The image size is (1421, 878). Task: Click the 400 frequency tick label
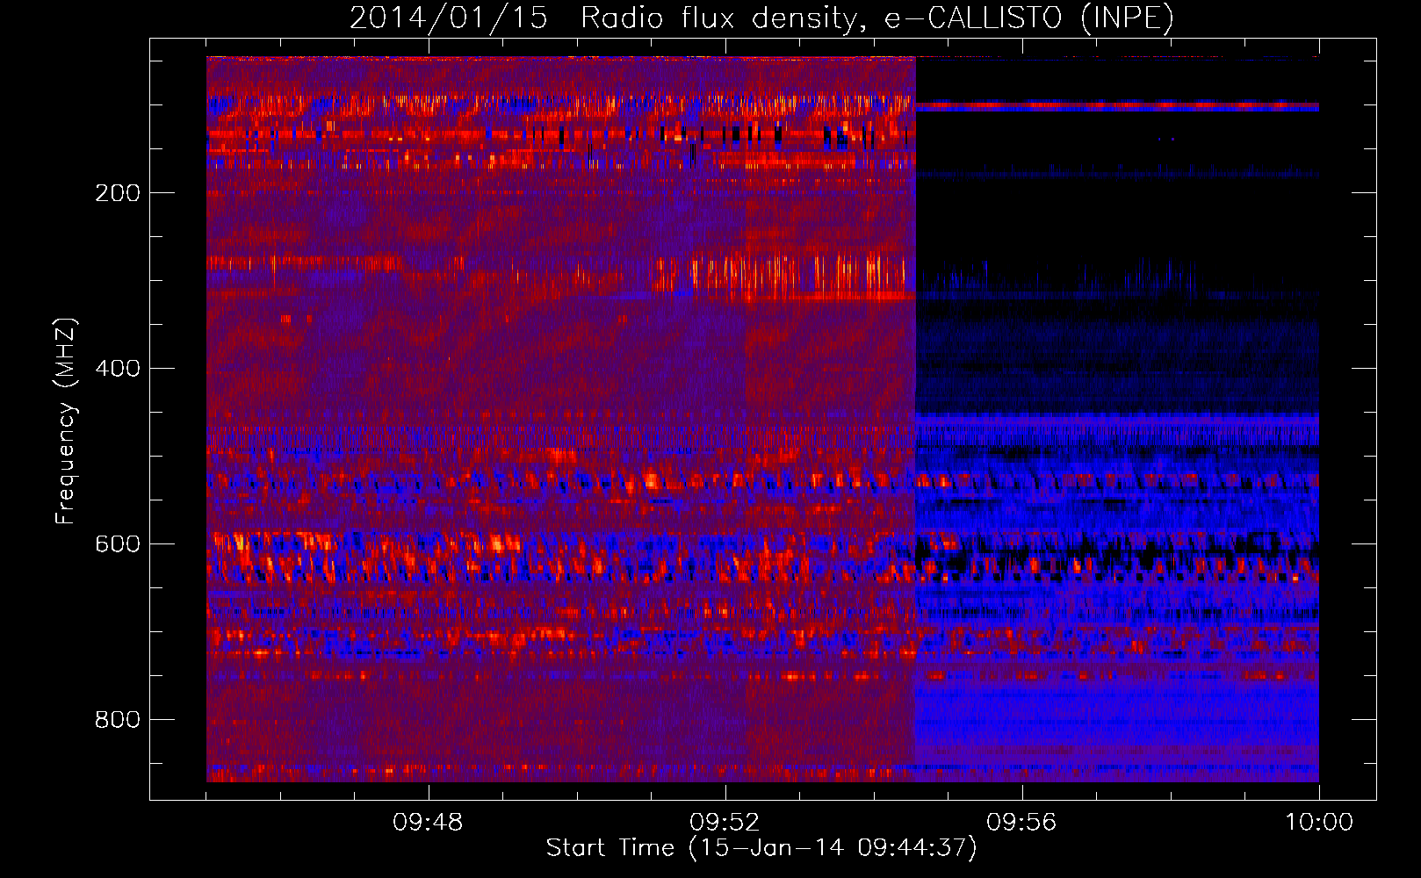118,369
